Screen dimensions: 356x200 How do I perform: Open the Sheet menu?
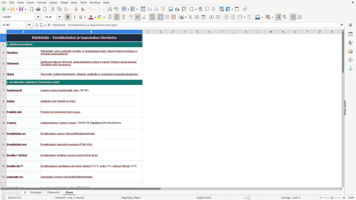point(64,2)
